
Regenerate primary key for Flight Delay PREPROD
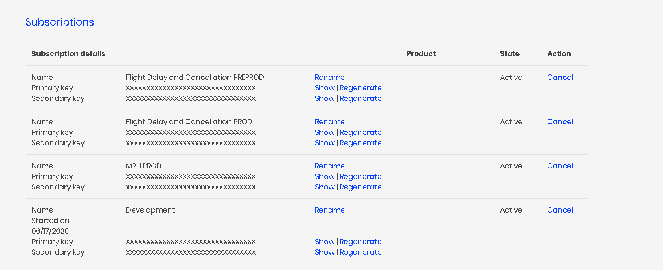tap(360, 88)
